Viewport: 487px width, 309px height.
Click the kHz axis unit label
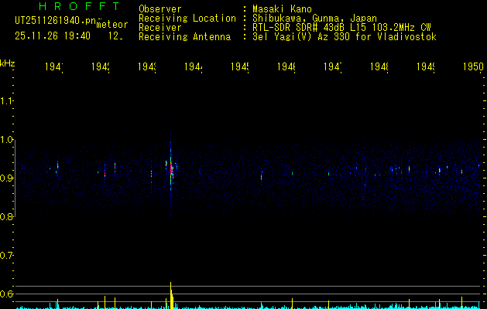[x=8, y=62]
